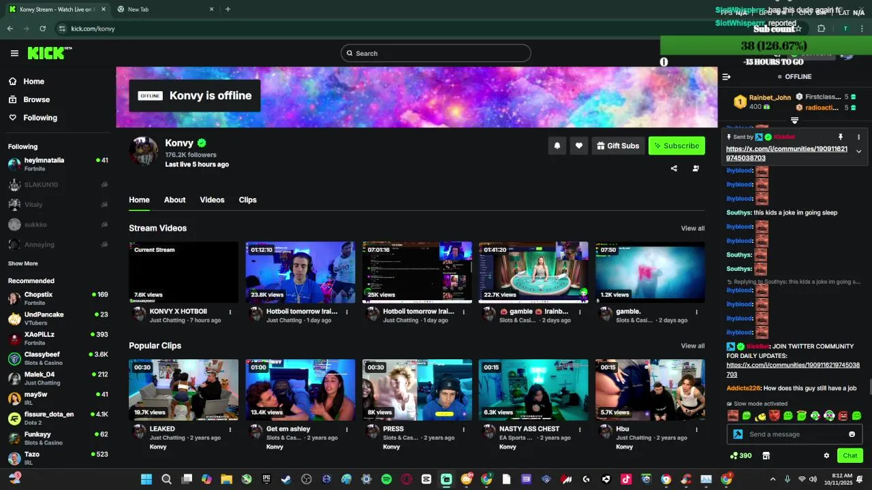
Task: Switch to the Videos tab
Action: (212, 199)
